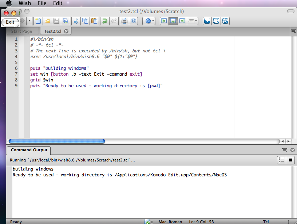The height and width of the screenshot is (224, 297).
Task: Click the green Undo arrow icon
Action: (x=104, y=21)
